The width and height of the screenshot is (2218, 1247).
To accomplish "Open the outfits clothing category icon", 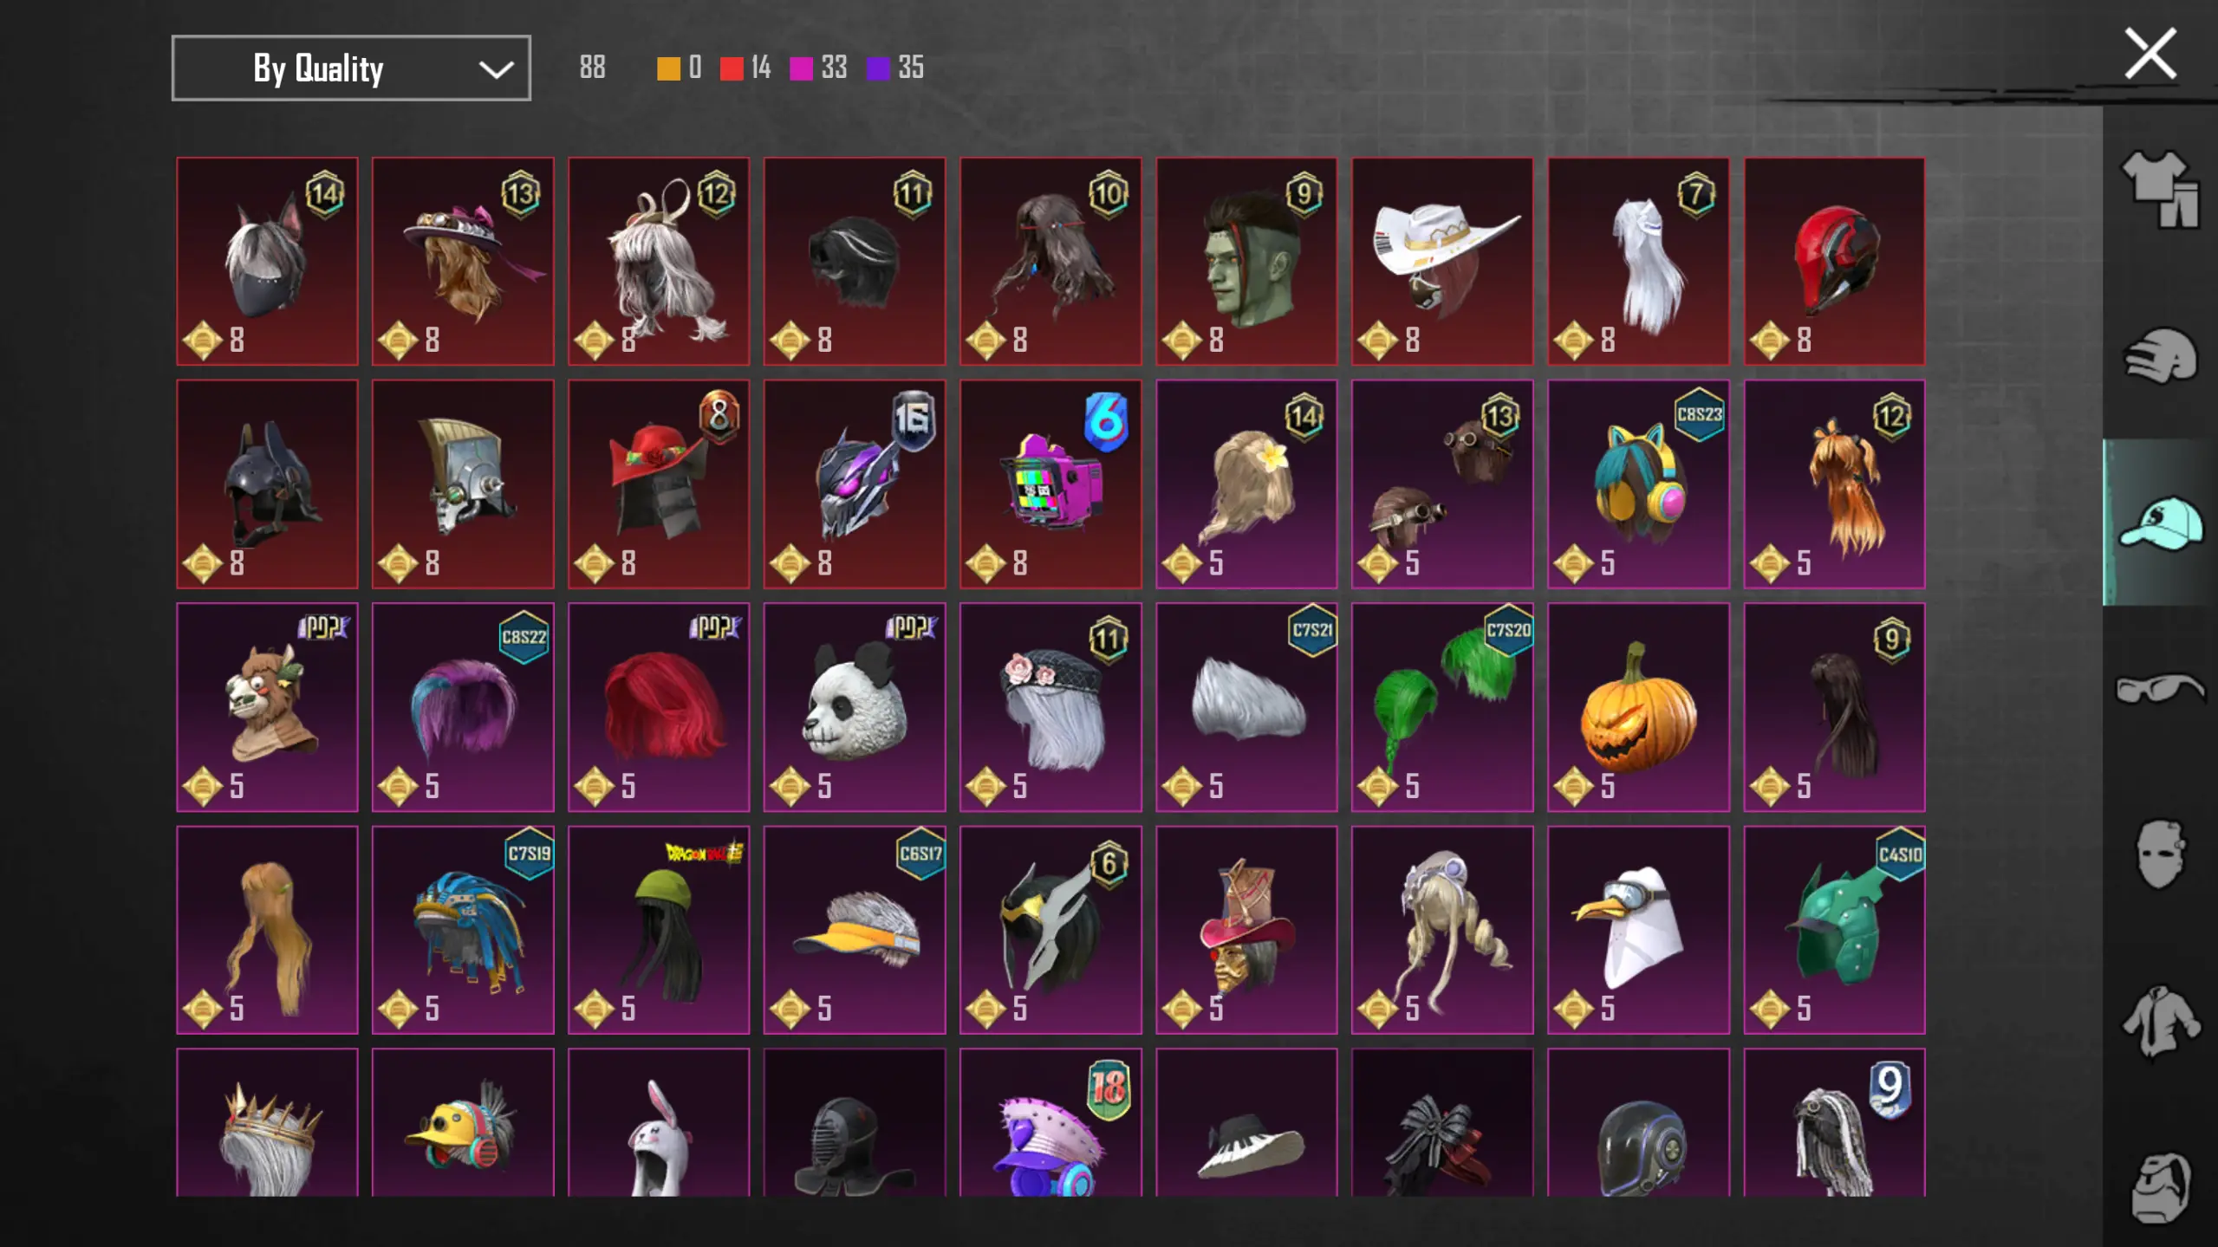I will [x=2160, y=189].
